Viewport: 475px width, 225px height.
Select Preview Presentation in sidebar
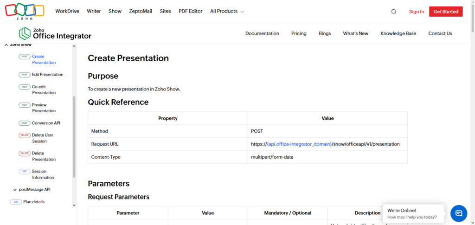(x=44, y=108)
